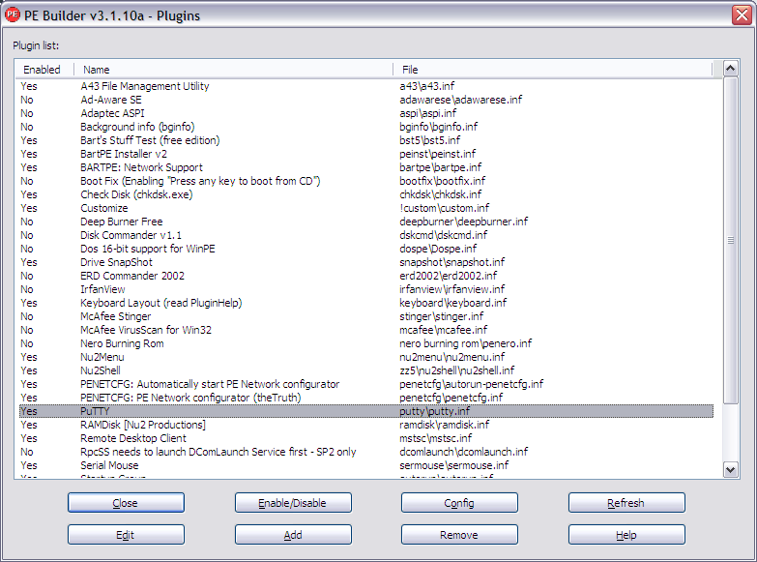Image resolution: width=757 pixels, height=562 pixels.
Task: Click file path snapshot\snapshot.inf
Action: coord(452,262)
